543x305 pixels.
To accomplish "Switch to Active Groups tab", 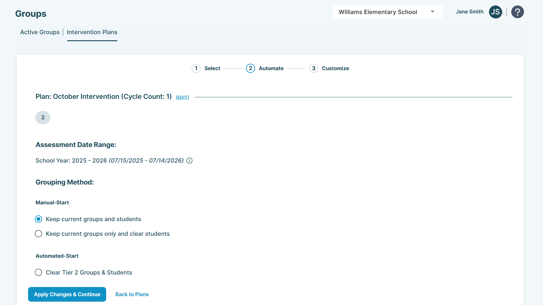I will click(40, 32).
